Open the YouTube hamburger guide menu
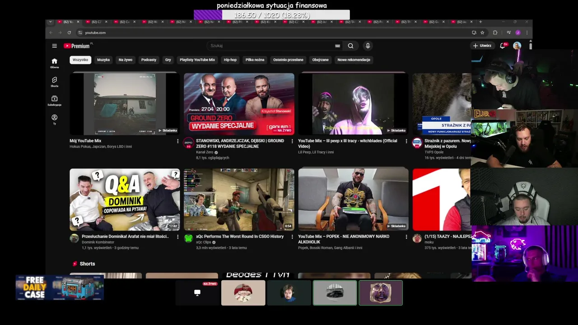 pos(54,46)
